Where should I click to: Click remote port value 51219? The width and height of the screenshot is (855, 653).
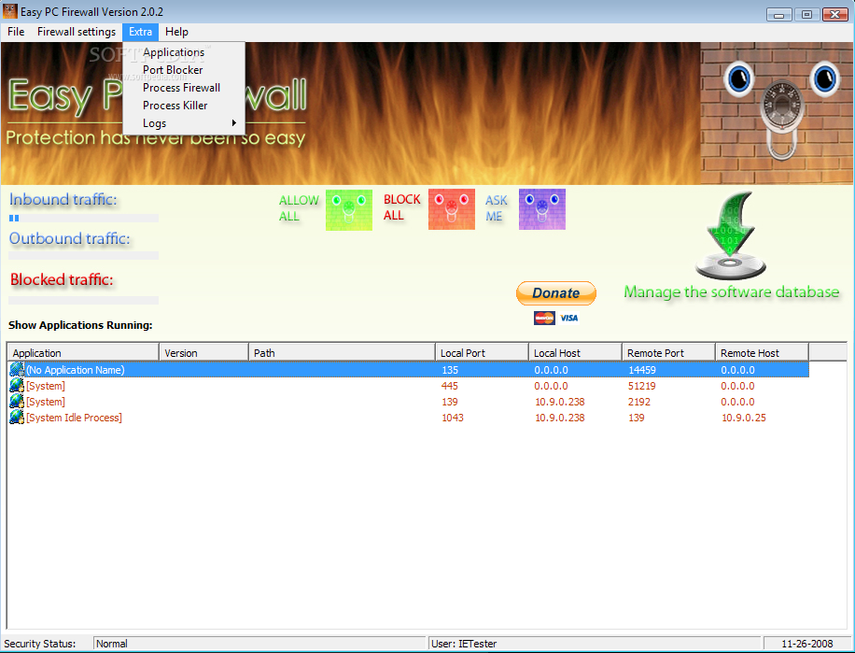coord(642,386)
